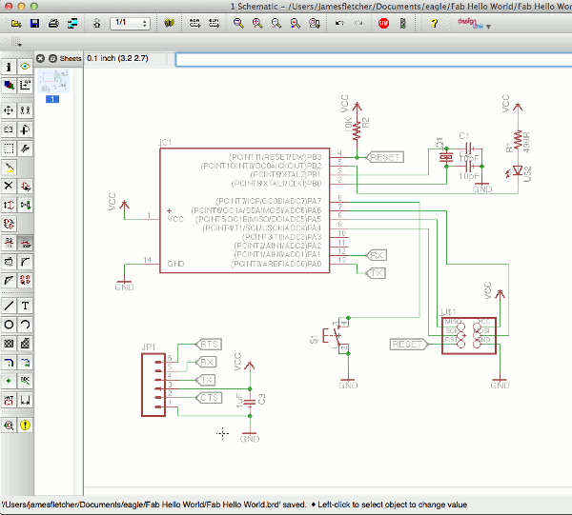Image resolution: width=572 pixels, height=515 pixels.
Task: Click the Redraw zoom icon
Action: click(296, 24)
